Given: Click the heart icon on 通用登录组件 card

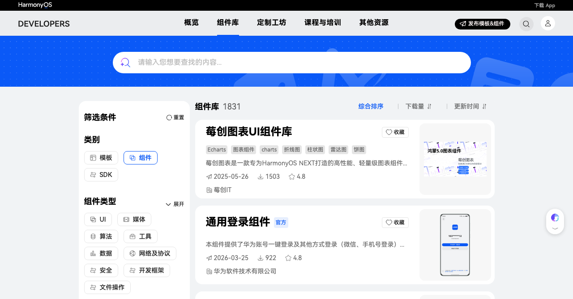Looking at the screenshot, I should [x=389, y=223].
